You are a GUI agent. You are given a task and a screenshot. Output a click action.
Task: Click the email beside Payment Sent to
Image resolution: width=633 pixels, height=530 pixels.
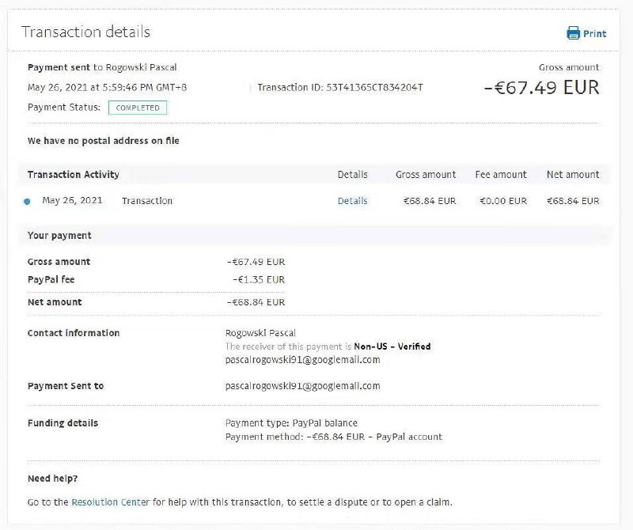(x=302, y=386)
